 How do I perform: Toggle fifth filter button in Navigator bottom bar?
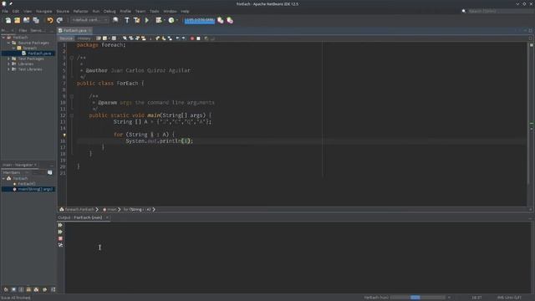[37, 289]
